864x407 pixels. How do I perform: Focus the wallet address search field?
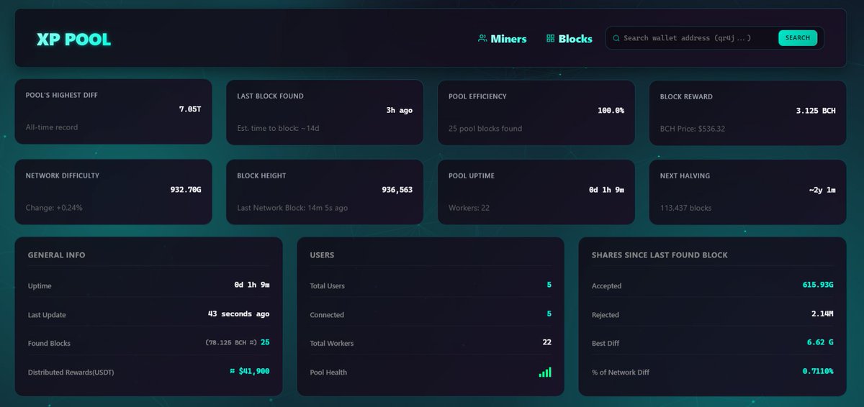point(697,38)
